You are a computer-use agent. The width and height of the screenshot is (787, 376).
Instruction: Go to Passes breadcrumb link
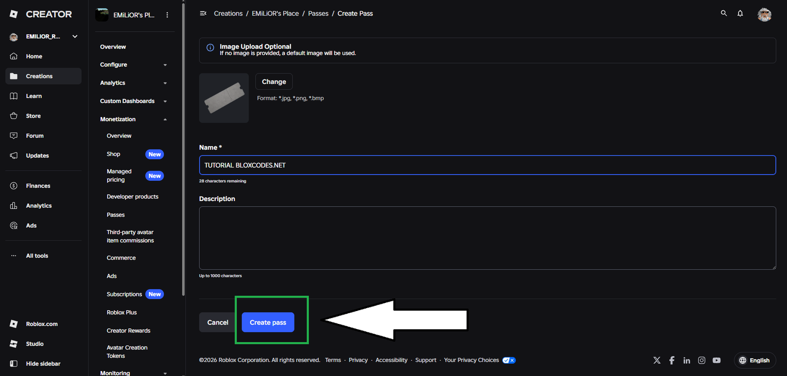tap(318, 13)
